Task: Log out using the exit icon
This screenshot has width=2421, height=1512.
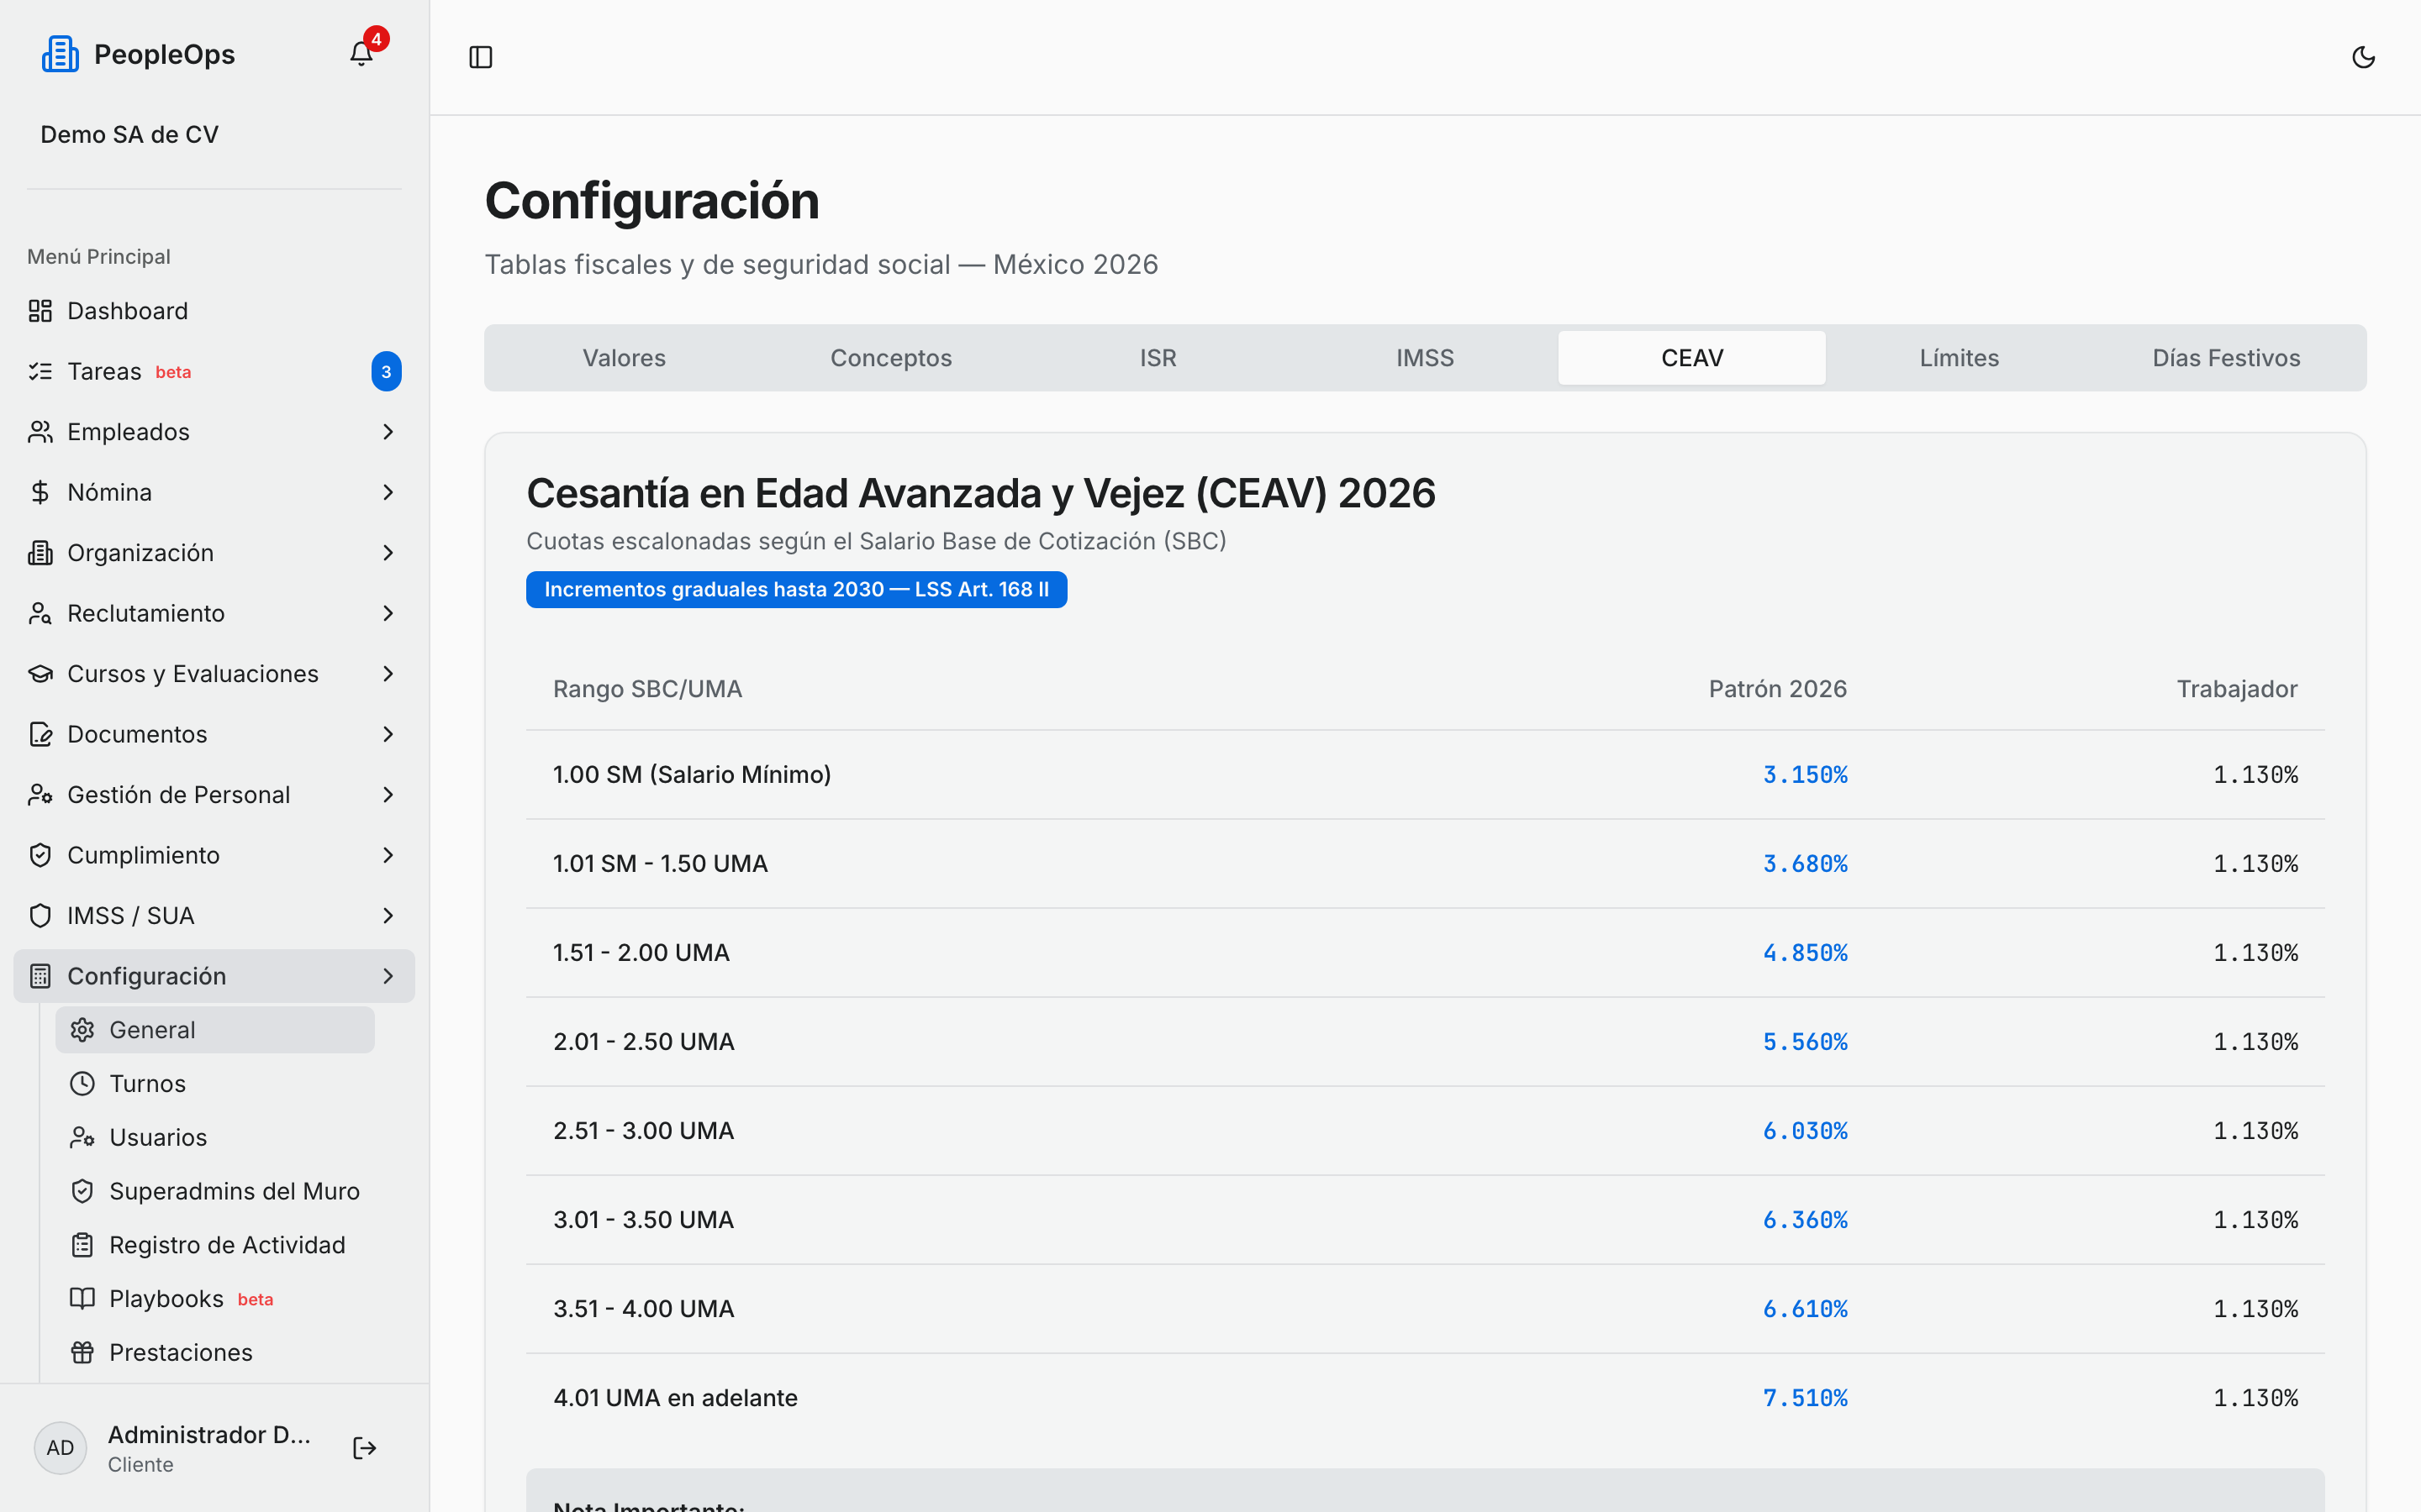Action: (364, 1448)
